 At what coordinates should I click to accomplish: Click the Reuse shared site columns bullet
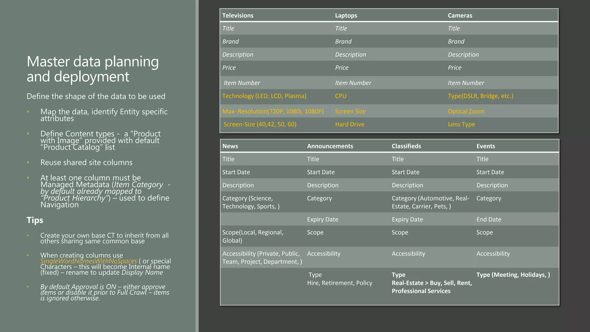pyautogui.click(x=86, y=163)
